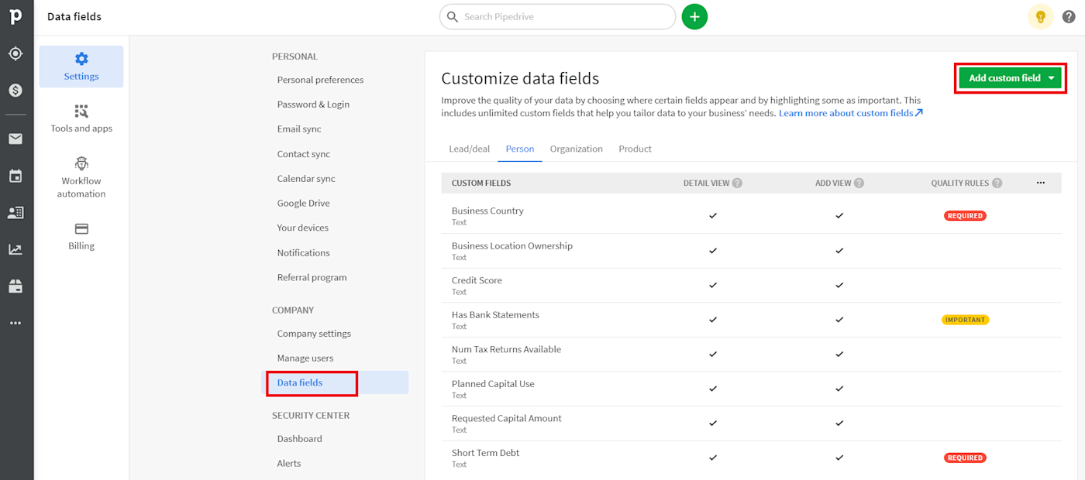1085x480 pixels.
Task: Switch to the Lead/deal tab
Action: coord(469,149)
